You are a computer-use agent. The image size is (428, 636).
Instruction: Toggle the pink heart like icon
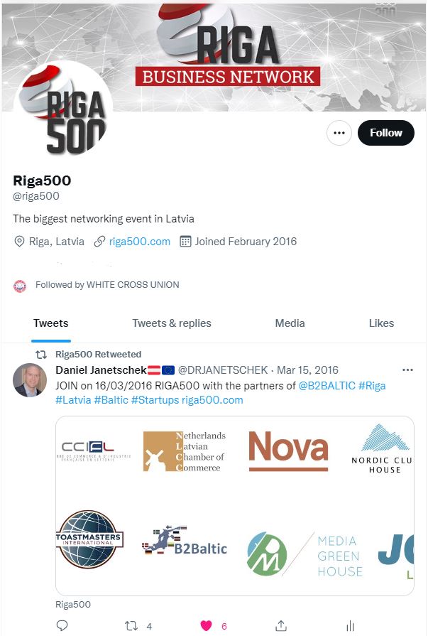pyautogui.click(x=207, y=626)
